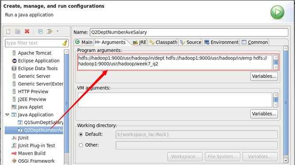Collapse the Java Application tree node

(x=7, y=114)
